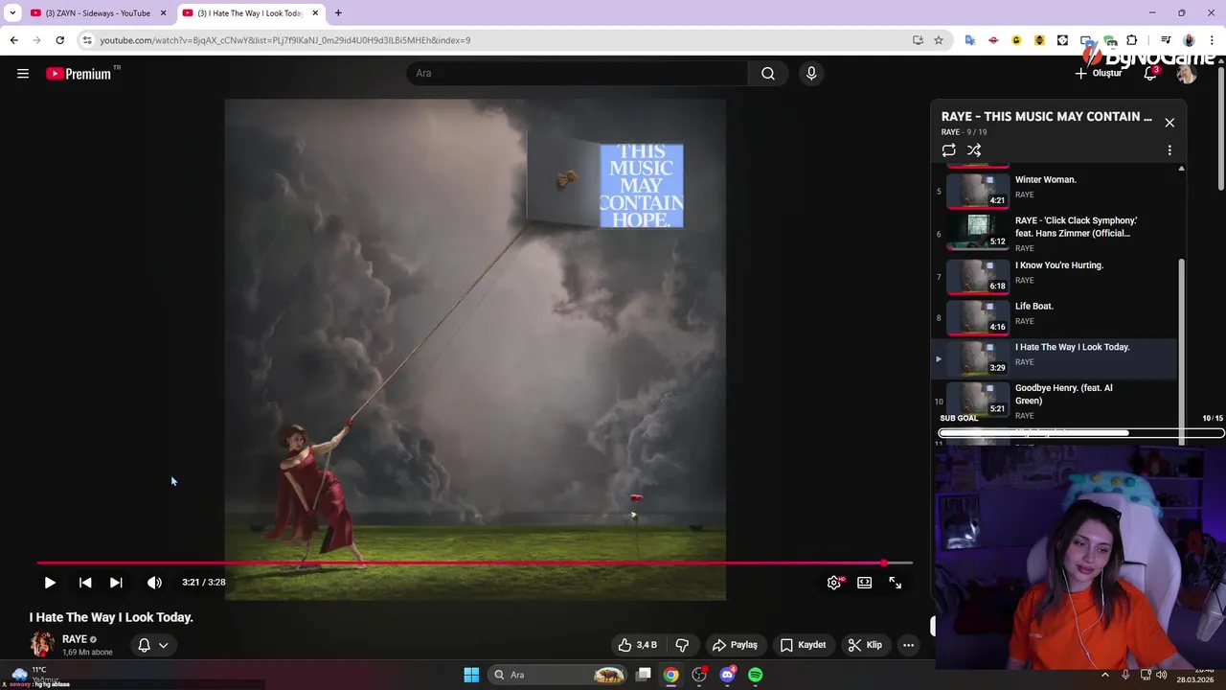Seek along the video progress bar
1226x690 pixels.
pos(474,563)
